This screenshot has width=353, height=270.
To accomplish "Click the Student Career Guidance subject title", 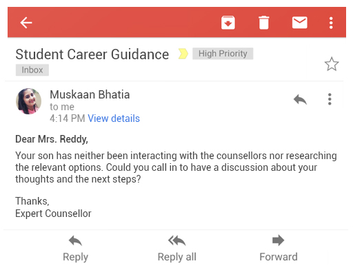I will pyautogui.click(x=92, y=54).
